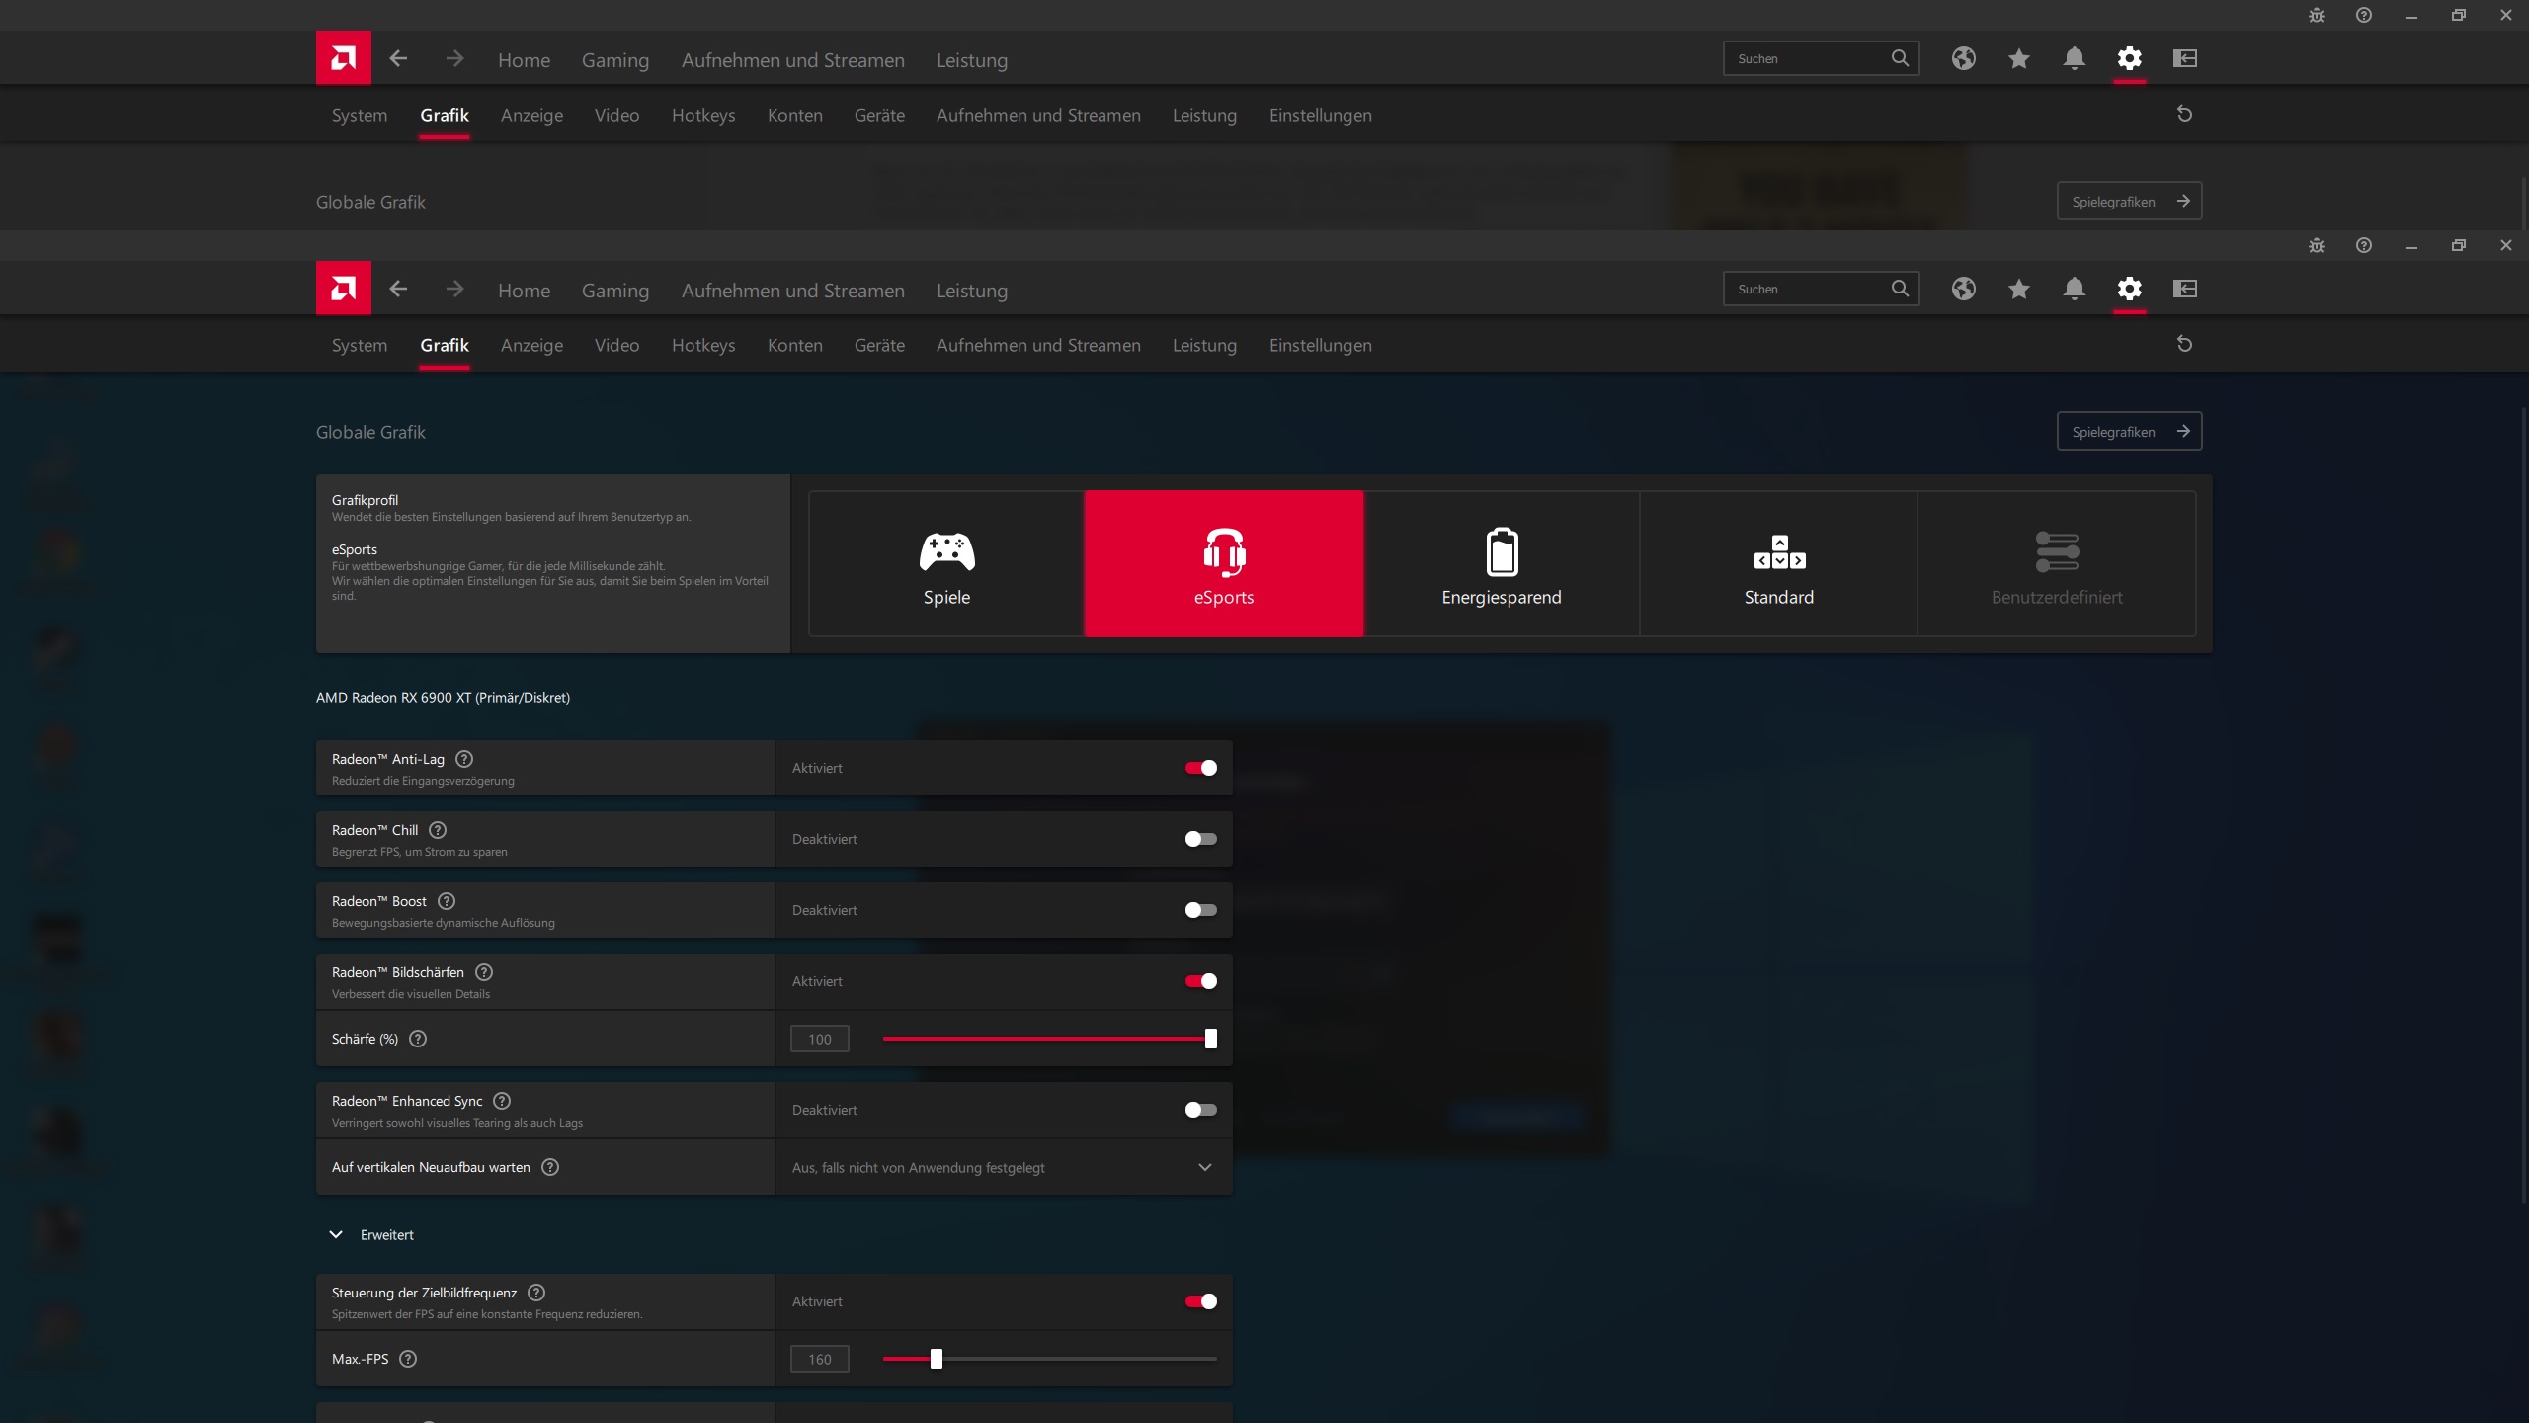Collapse the Erweitert section
The height and width of the screenshot is (1423, 2529).
336,1235
